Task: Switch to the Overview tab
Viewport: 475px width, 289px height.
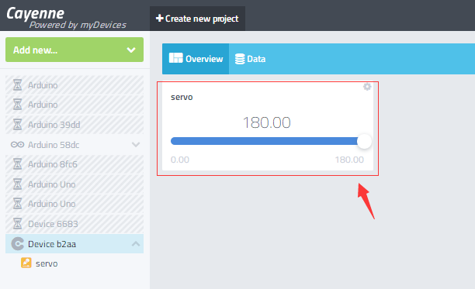Action: [196, 59]
